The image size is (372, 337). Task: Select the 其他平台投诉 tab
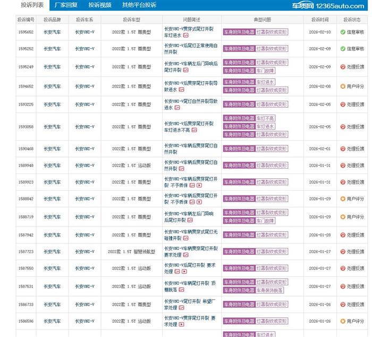[139, 5]
